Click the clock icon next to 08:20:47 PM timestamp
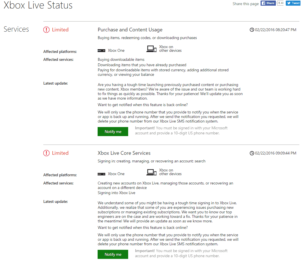The height and width of the screenshot is (260, 305). (x=252, y=30)
